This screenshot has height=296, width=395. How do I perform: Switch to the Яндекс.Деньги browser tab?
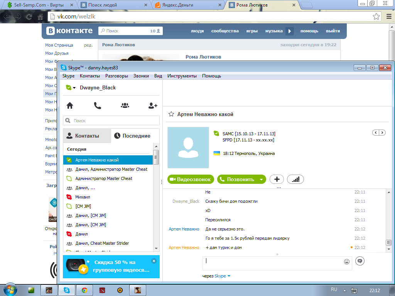tap(187, 5)
